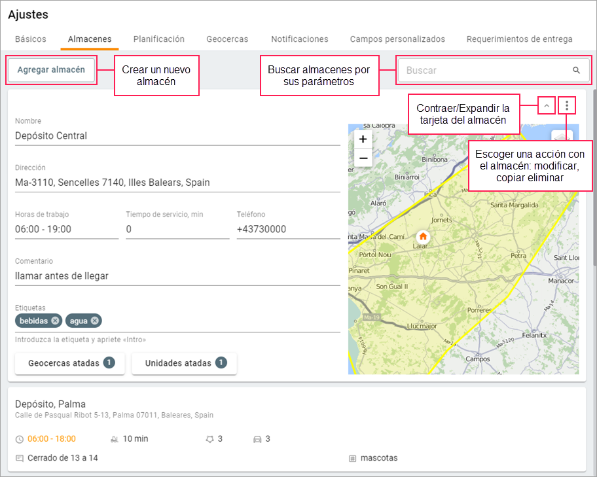Open the three-dot warehouse actions menu
597x477 pixels.
pyautogui.click(x=567, y=105)
